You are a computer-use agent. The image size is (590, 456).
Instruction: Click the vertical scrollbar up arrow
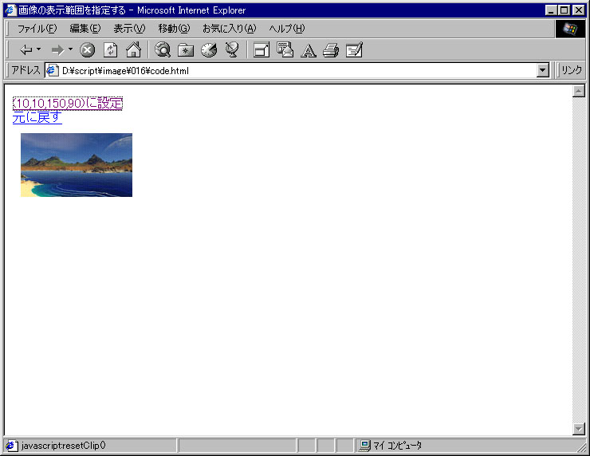[x=579, y=91]
